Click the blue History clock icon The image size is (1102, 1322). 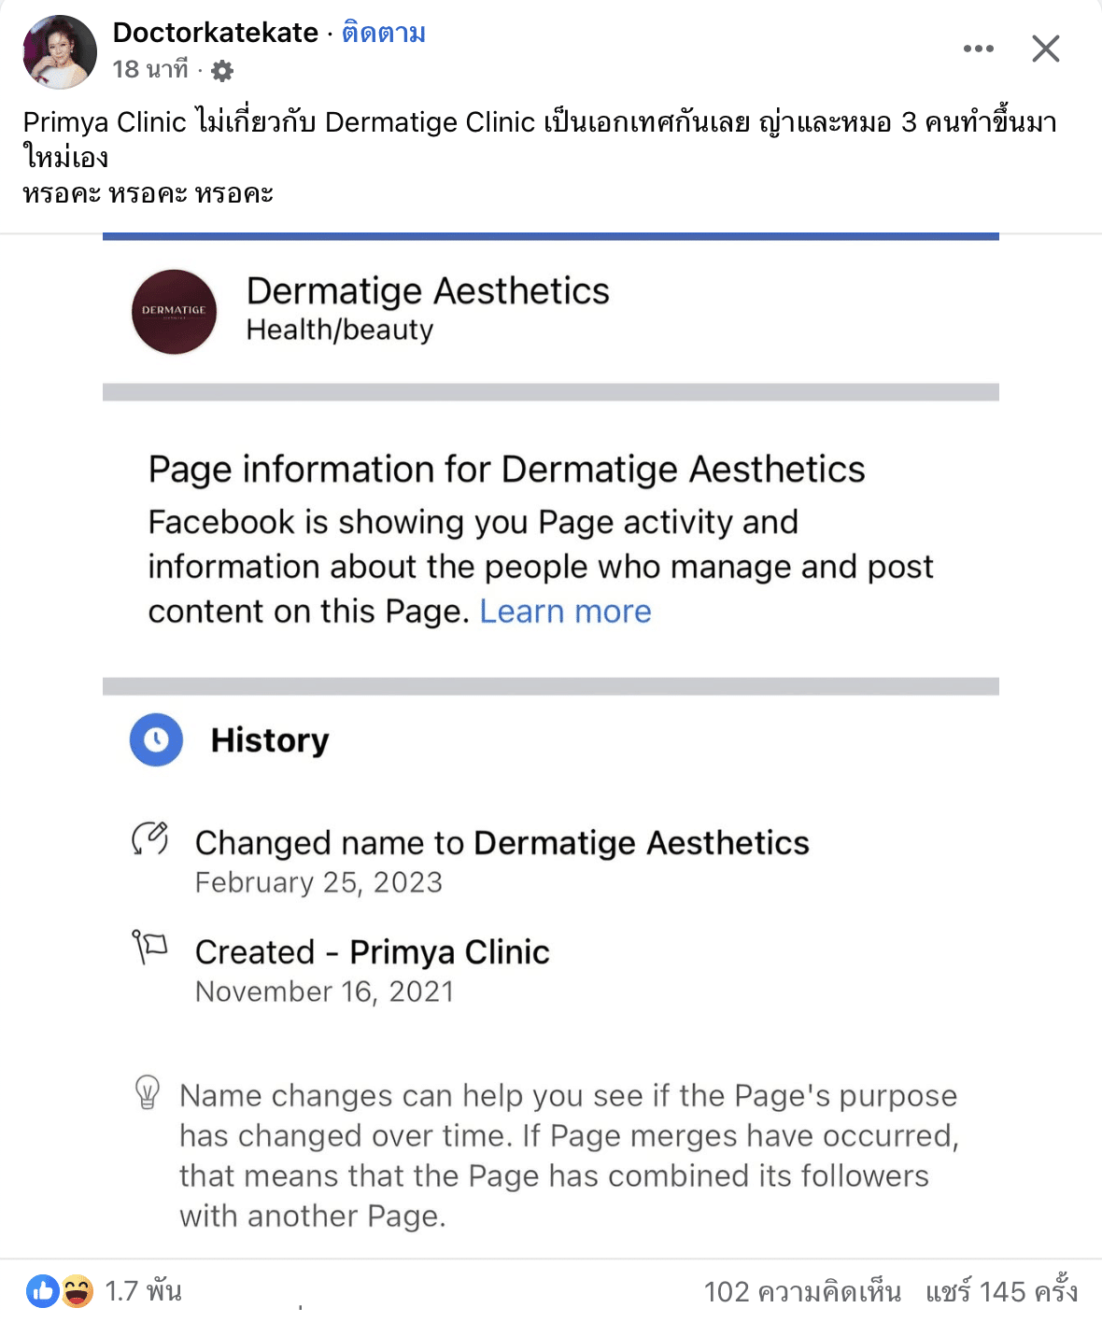[156, 740]
